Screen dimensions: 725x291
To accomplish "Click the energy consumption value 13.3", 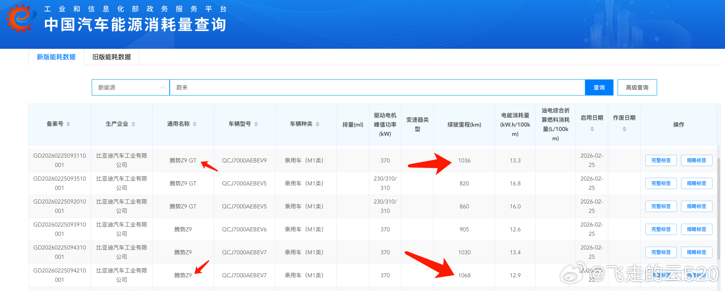I will pyautogui.click(x=515, y=160).
